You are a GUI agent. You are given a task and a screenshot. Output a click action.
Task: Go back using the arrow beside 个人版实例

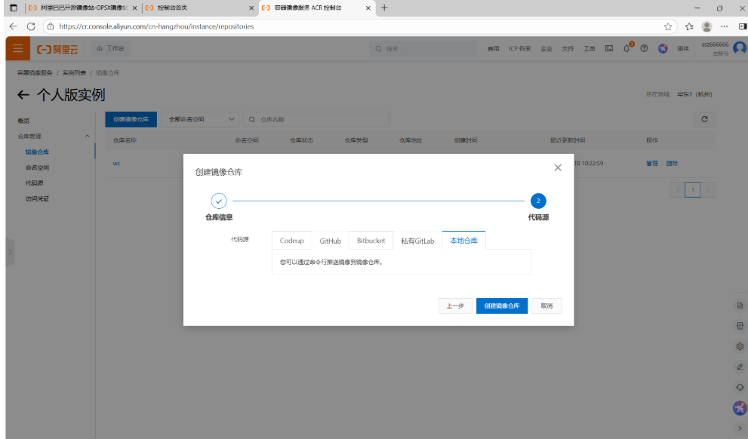(23, 95)
